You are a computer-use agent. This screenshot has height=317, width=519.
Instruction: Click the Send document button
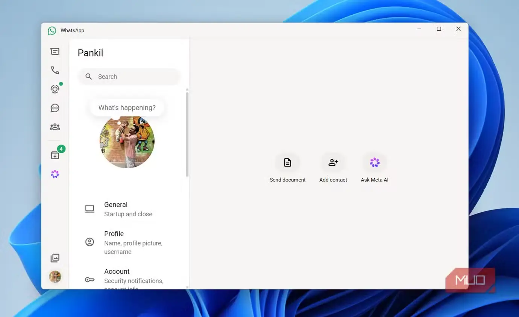pos(288,168)
